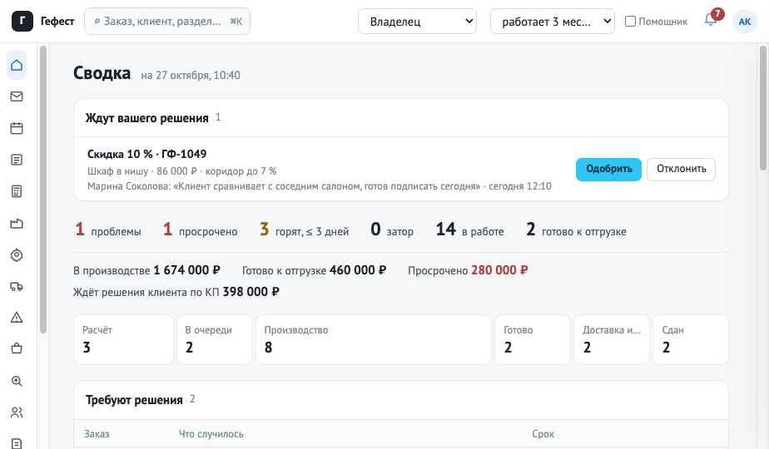Click the Производство stage card
Image resolution: width=769 pixels, height=449 pixels.
[x=373, y=340]
